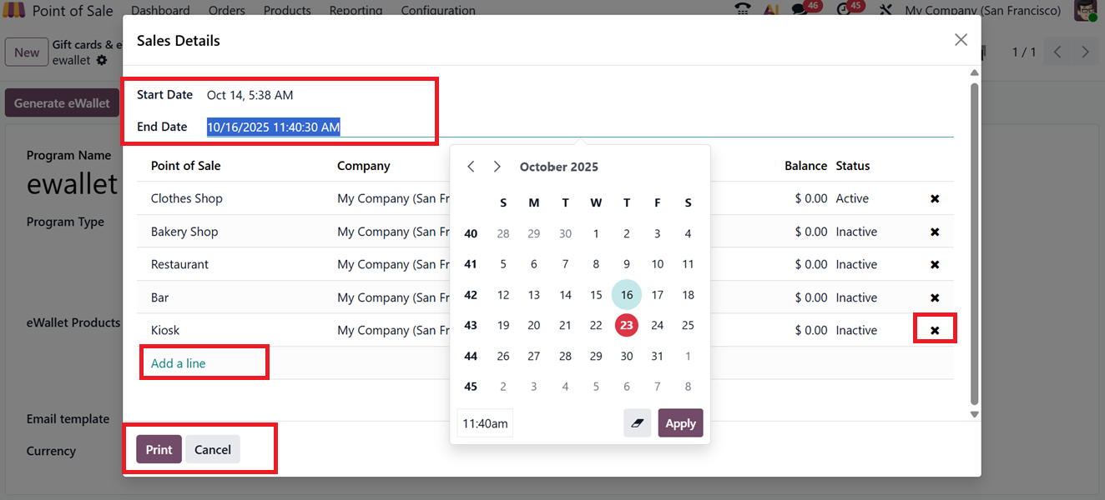Click the Print button

[x=159, y=449]
